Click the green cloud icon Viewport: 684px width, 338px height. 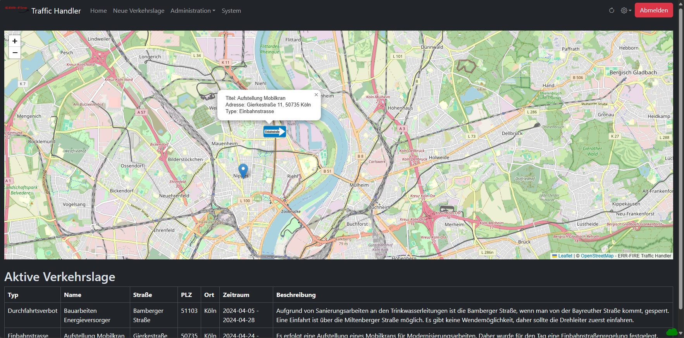pyautogui.click(x=672, y=332)
